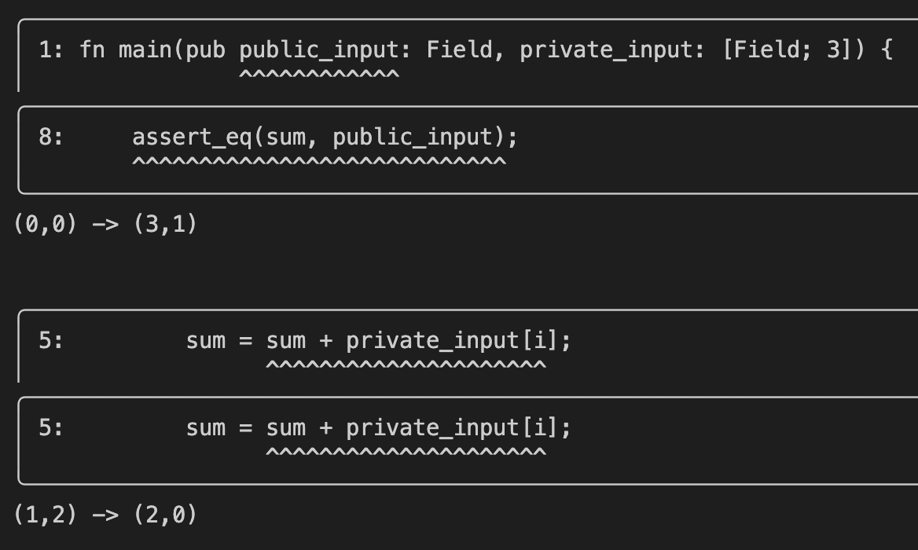Image resolution: width=918 pixels, height=550 pixels.
Task: Click the line number 8 label
Action: click(51, 137)
